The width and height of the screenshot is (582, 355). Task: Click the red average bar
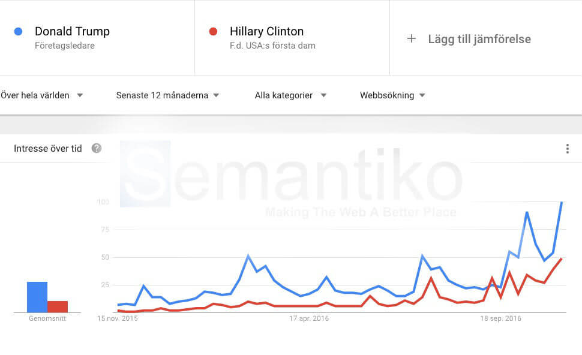coord(58,306)
